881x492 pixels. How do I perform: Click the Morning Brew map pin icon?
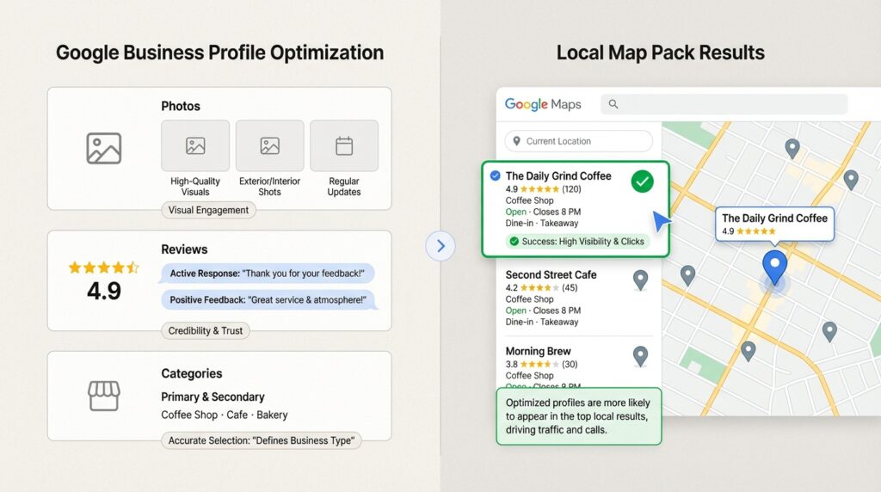coord(640,355)
